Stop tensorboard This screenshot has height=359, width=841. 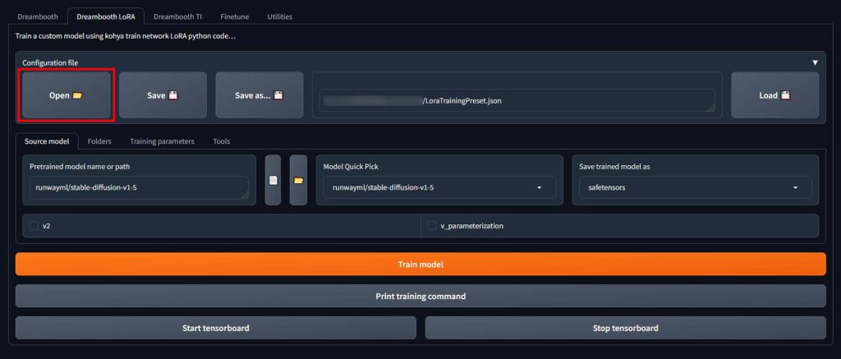click(625, 328)
